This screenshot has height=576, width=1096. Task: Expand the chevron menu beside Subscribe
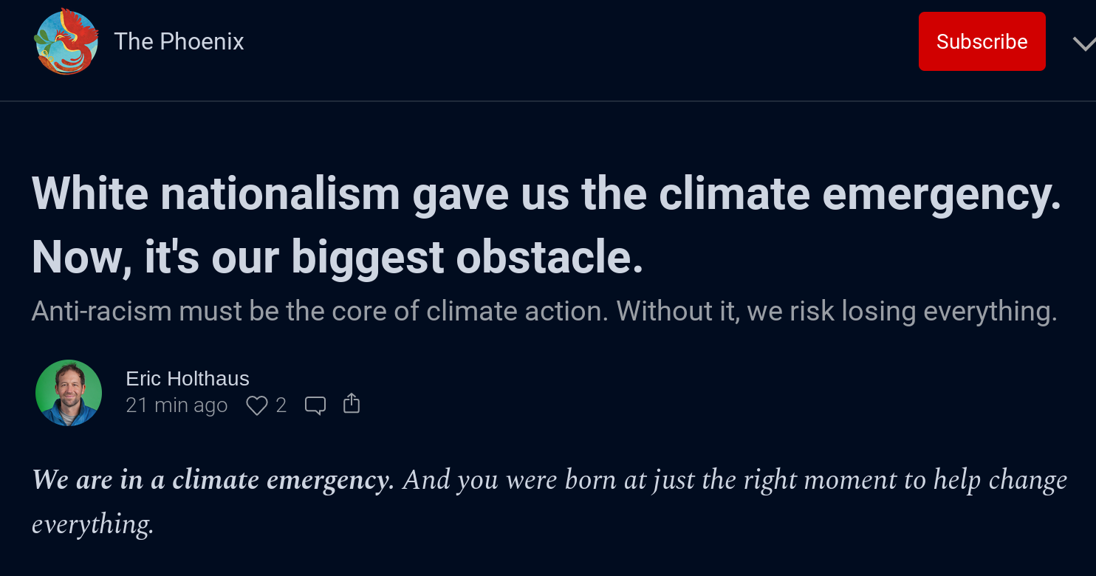click(x=1084, y=43)
